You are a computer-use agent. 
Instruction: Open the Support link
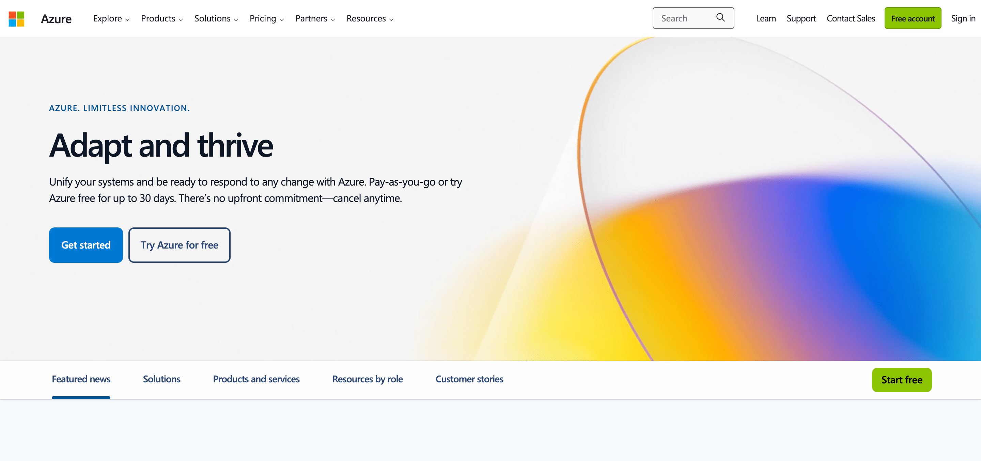click(x=801, y=19)
